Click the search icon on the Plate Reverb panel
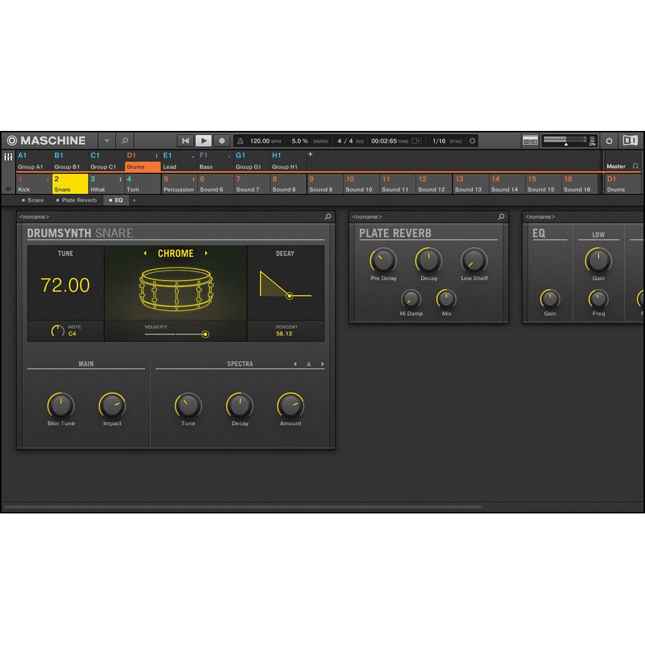 click(501, 217)
